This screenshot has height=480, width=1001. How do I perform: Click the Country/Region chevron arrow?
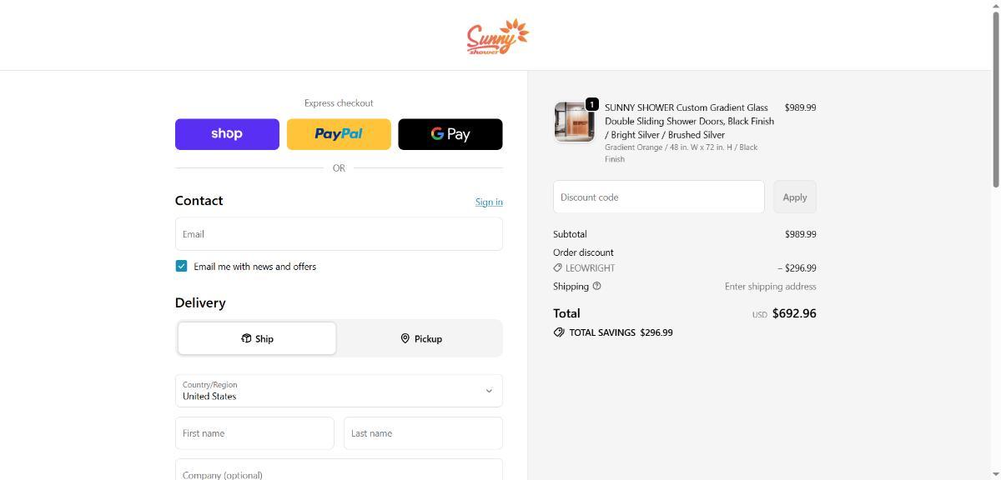[489, 391]
